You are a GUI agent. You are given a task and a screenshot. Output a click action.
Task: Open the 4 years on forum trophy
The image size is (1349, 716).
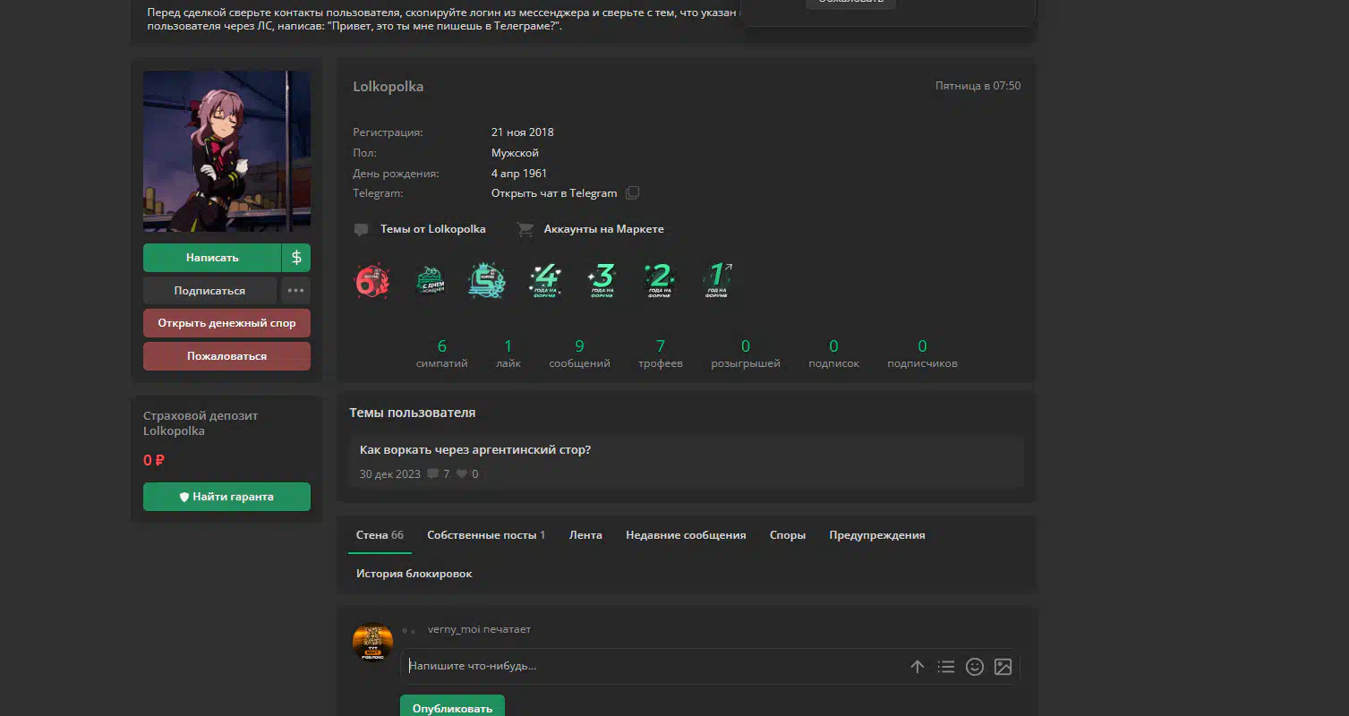point(545,280)
